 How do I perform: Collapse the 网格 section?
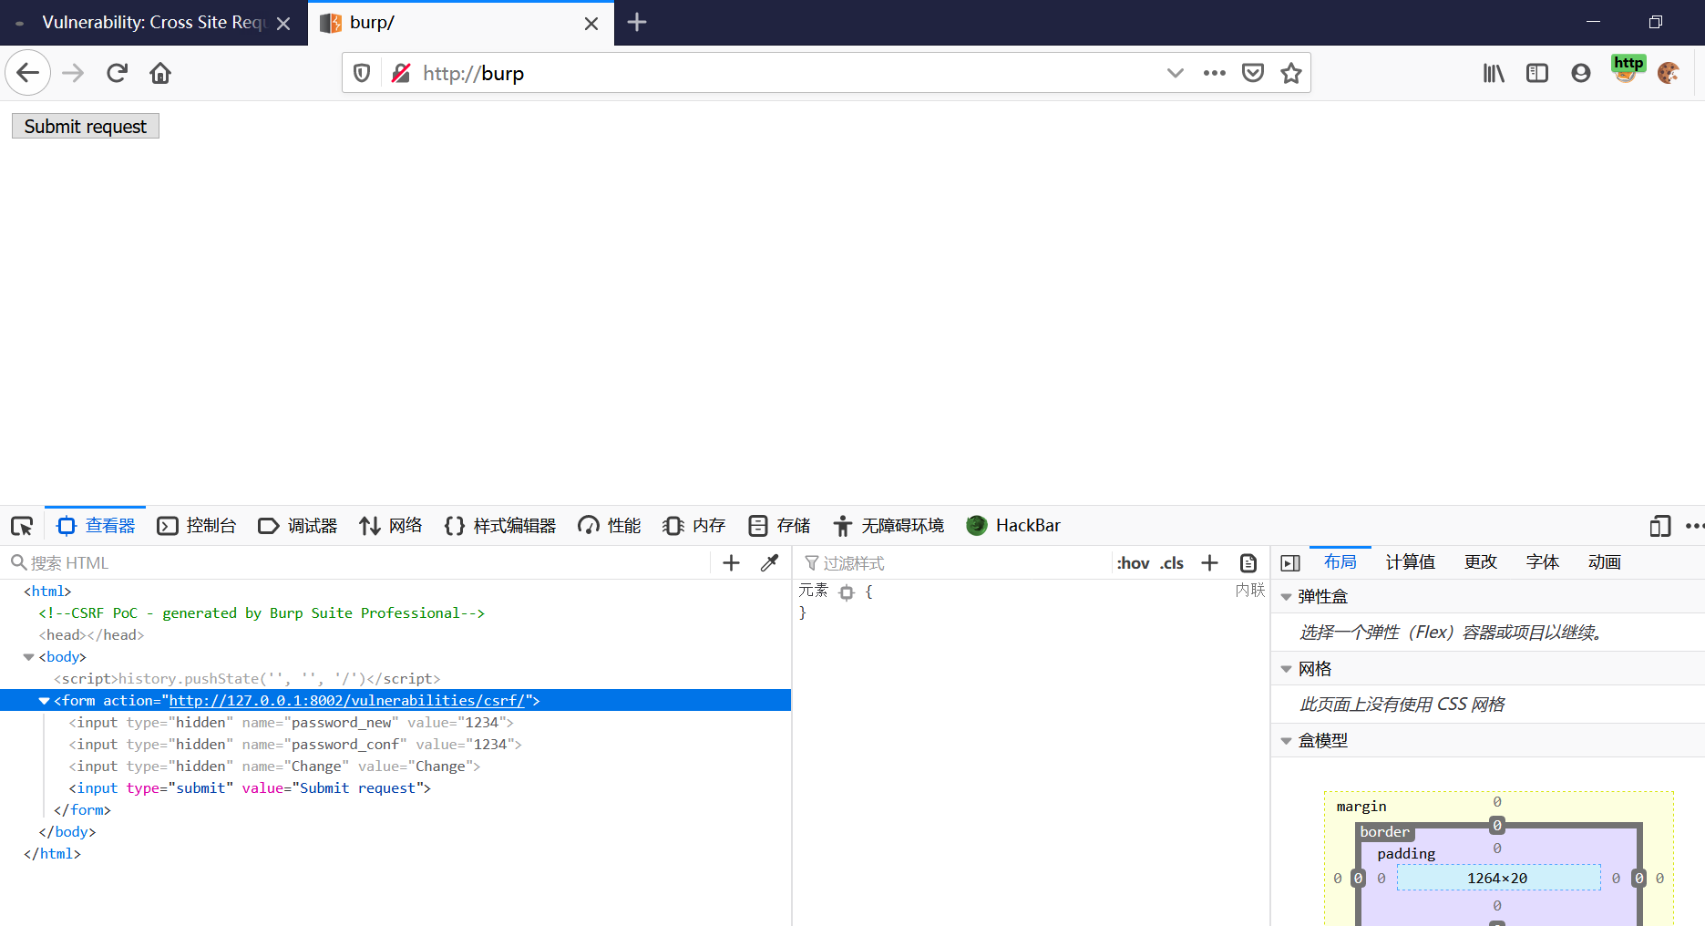click(1286, 669)
